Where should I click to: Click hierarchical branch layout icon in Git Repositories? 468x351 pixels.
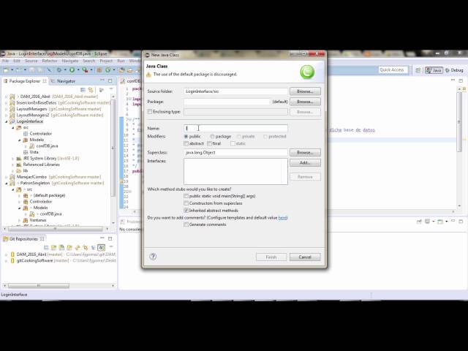click(x=94, y=247)
